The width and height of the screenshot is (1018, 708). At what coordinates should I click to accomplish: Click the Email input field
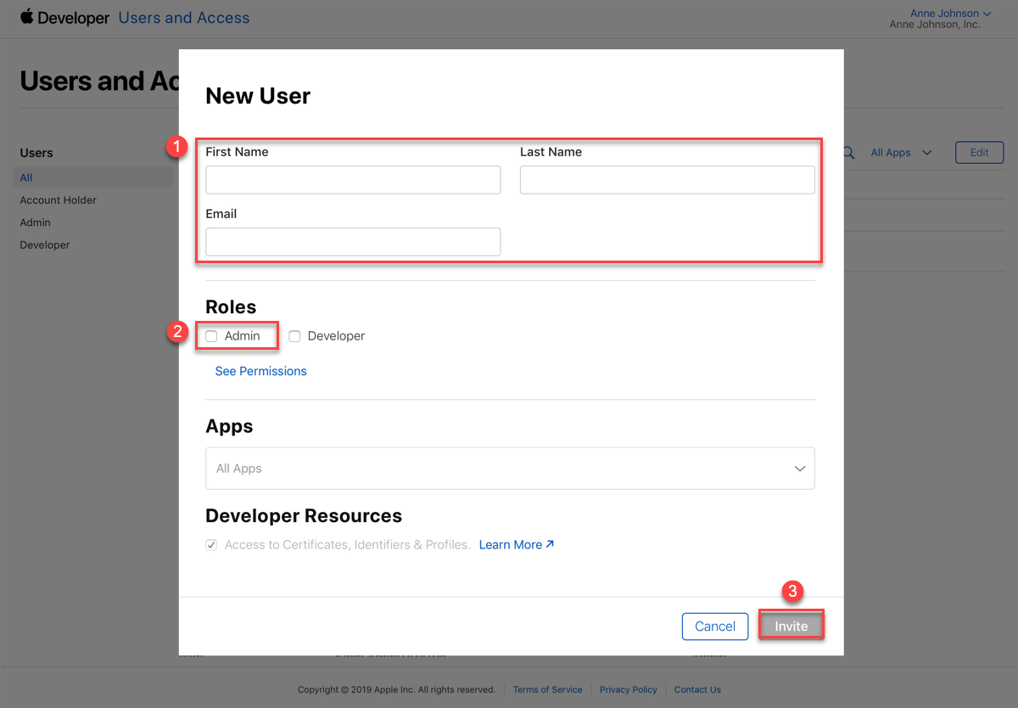(353, 242)
